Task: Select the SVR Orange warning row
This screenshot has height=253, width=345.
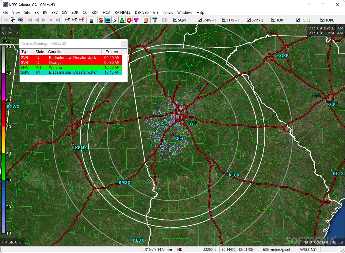Action: (x=71, y=63)
